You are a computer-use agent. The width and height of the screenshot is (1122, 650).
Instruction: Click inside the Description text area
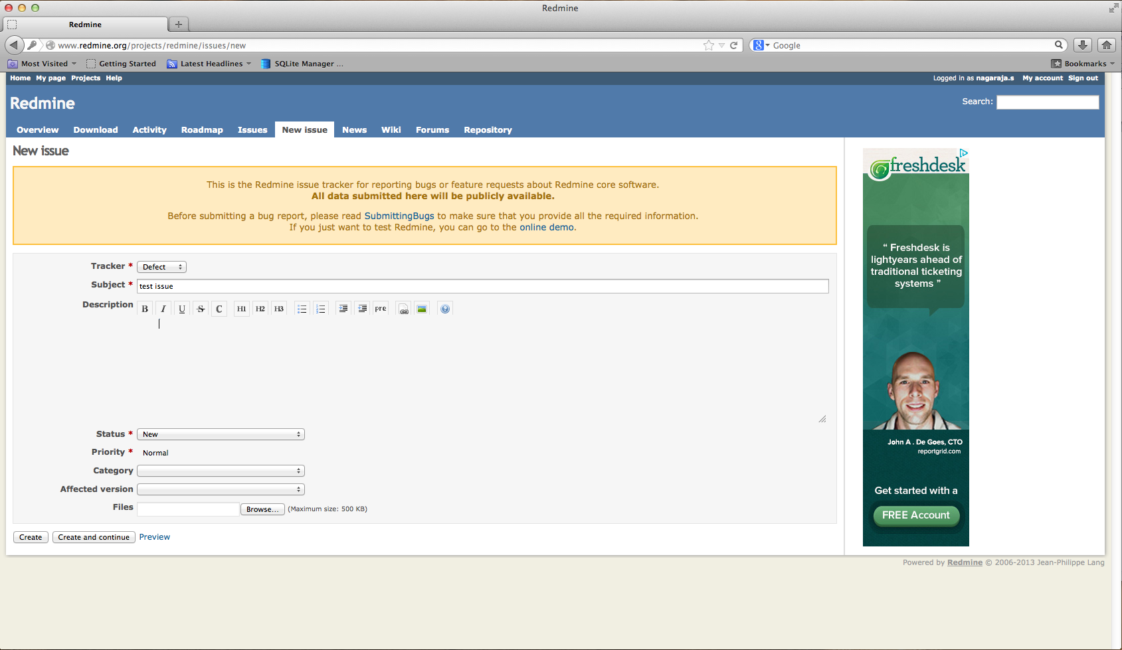click(483, 371)
